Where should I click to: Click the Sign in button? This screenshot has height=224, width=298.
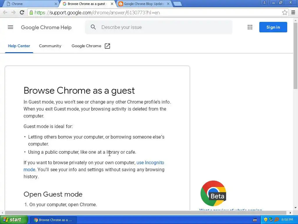click(273, 27)
